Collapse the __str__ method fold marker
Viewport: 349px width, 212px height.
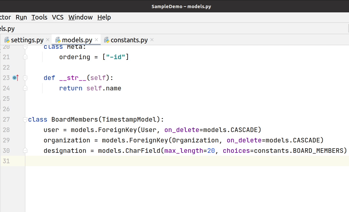pyautogui.click(x=25, y=78)
